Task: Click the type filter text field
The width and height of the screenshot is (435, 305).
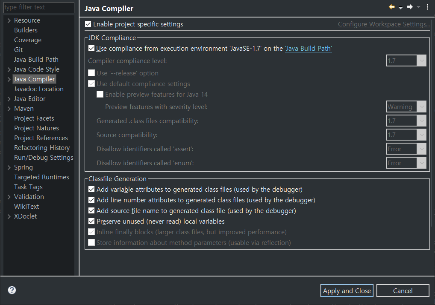Action: click(39, 7)
